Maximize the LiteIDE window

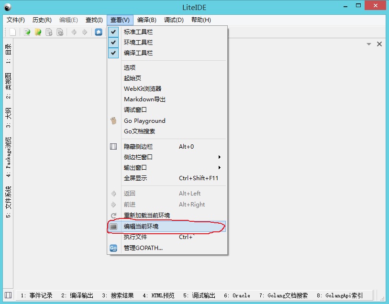pos(358,5)
